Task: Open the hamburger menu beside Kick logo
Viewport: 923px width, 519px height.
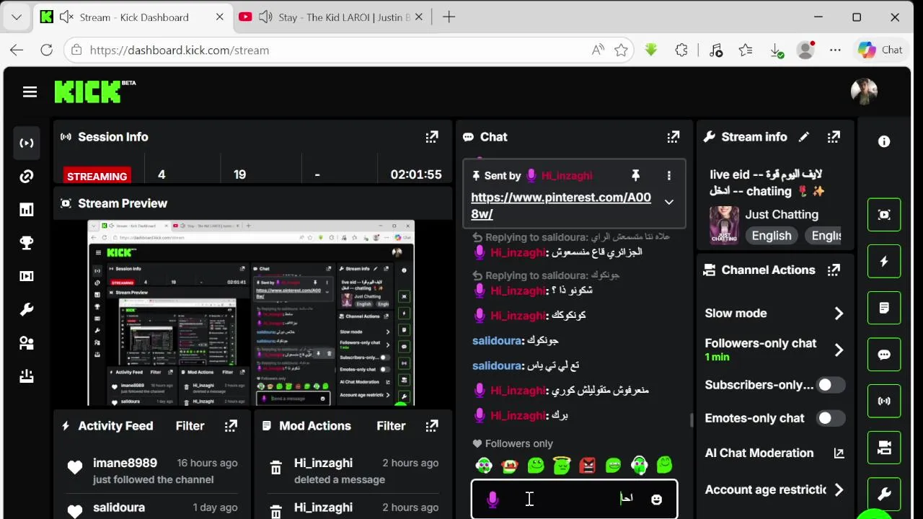Action: click(x=30, y=92)
